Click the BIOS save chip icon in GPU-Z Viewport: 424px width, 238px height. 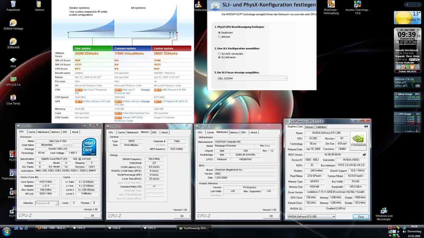point(364,155)
